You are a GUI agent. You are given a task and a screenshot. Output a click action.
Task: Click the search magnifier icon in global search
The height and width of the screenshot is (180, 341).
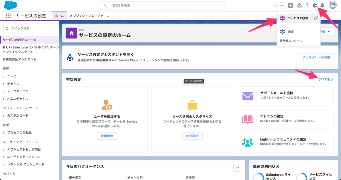click(x=105, y=5)
